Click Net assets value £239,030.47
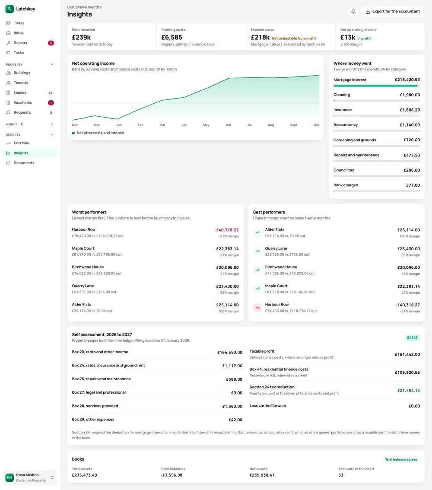 (x=262, y=475)
